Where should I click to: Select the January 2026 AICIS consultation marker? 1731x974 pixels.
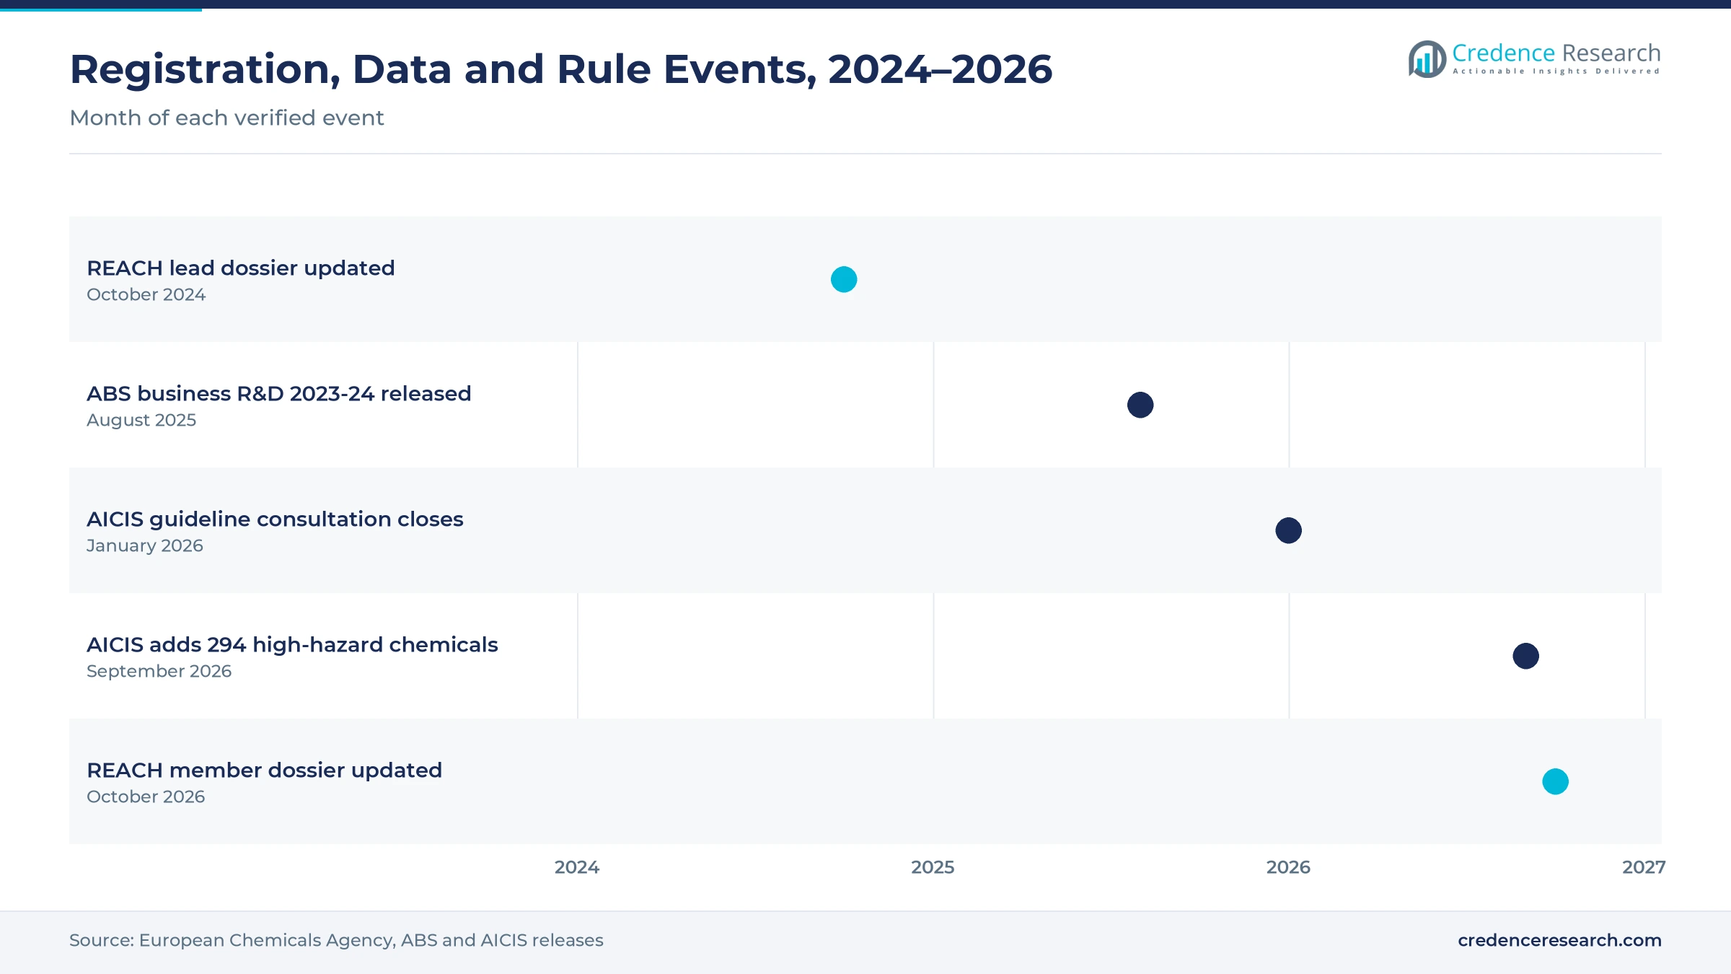click(1288, 530)
